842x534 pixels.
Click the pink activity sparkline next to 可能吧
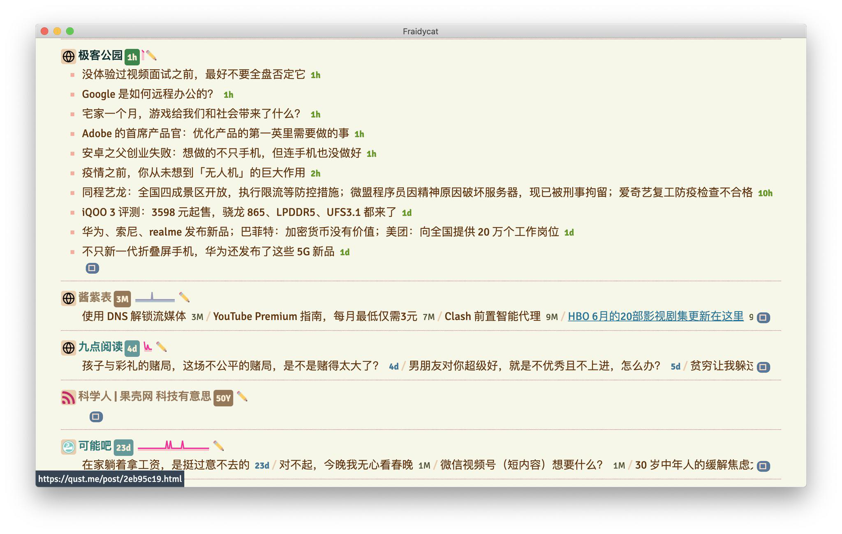tap(173, 445)
